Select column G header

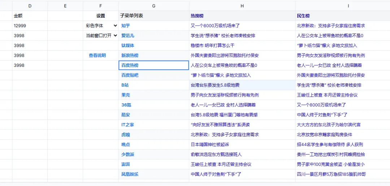(x=154, y=6)
